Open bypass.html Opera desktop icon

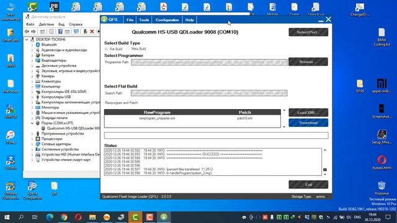pos(381,162)
